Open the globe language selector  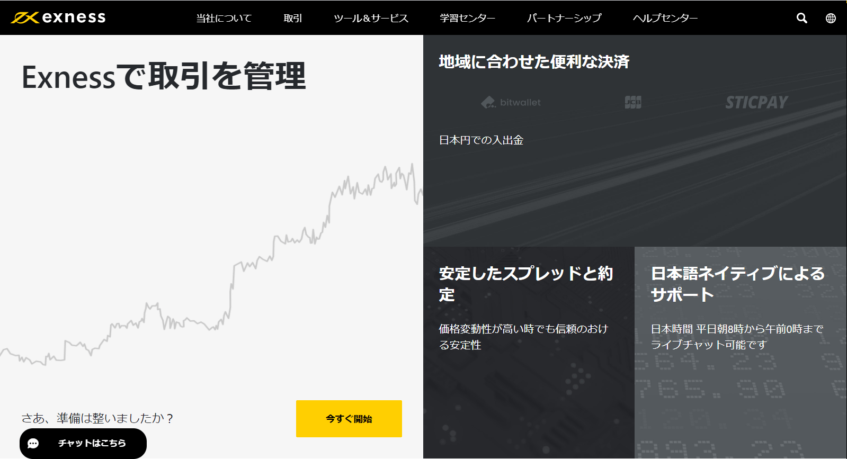click(831, 18)
